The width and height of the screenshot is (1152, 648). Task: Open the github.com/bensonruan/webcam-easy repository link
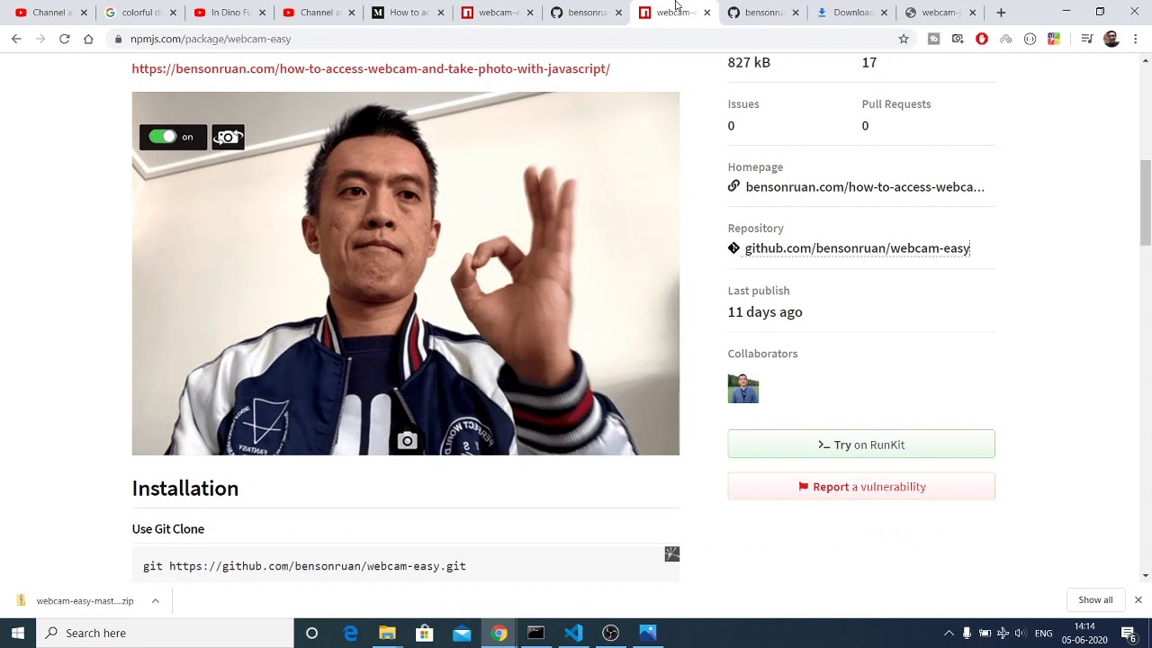857,248
